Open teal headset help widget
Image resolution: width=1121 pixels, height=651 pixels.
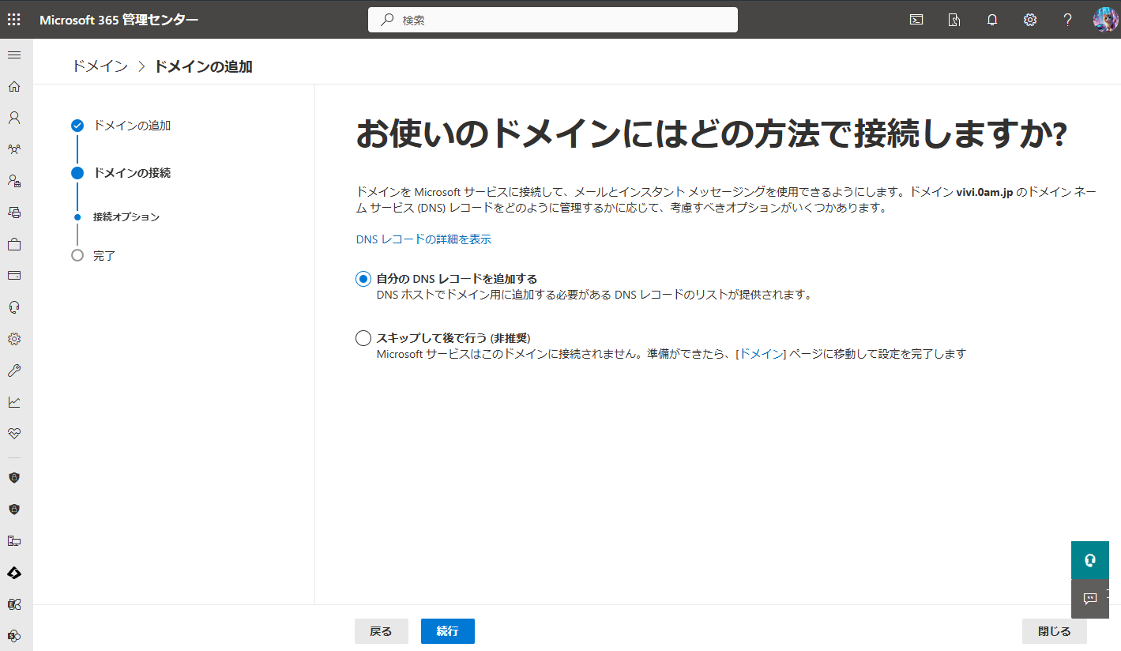[1090, 560]
